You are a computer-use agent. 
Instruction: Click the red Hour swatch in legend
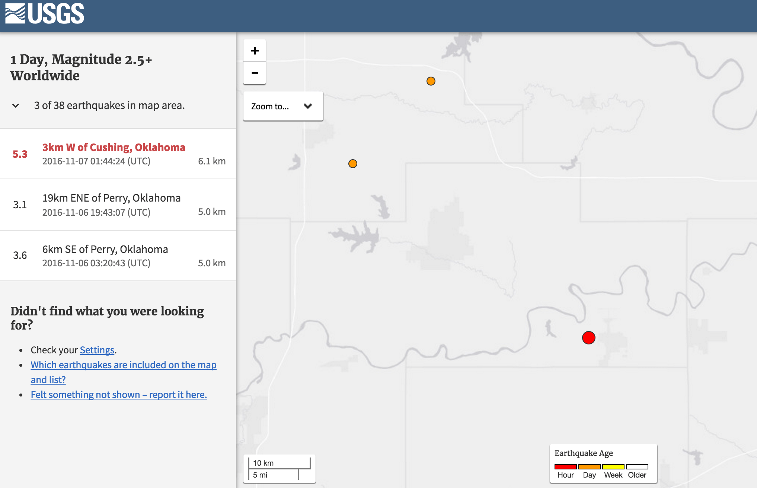point(565,467)
